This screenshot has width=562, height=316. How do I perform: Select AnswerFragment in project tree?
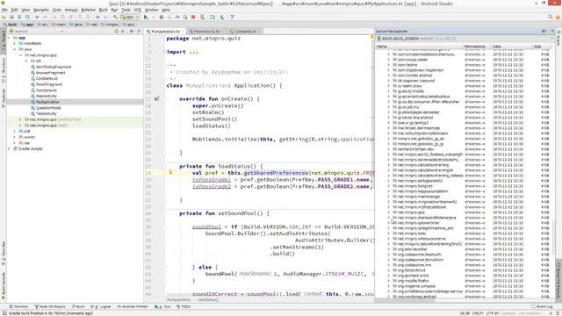pos(50,73)
